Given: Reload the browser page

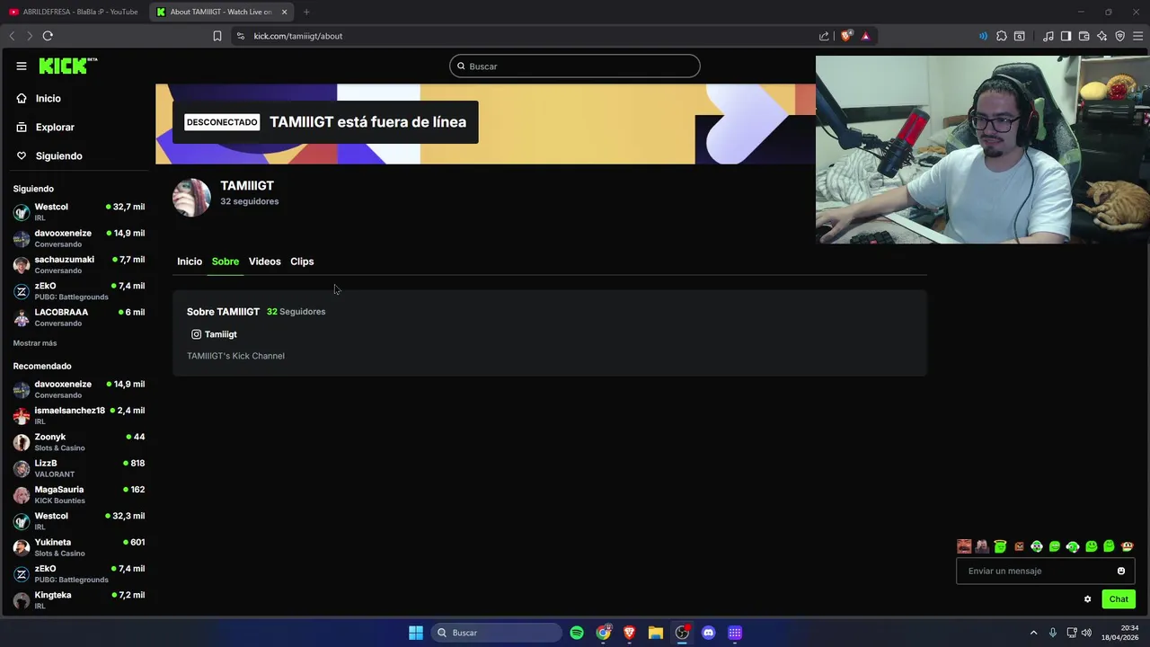Looking at the screenshot, I should [x=48, y=36].
